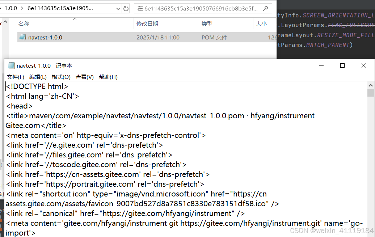Minimize the Notepad window
The height and width of the screenshot is (237, 375).
321,65
